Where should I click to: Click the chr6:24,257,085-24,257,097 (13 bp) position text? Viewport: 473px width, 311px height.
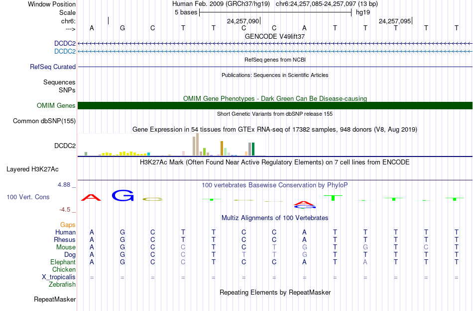click(327, 4)
